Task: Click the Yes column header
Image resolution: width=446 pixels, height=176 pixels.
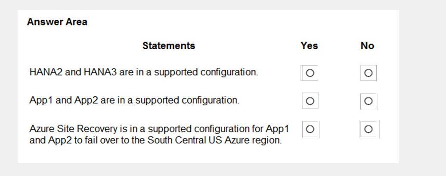Action: [309, 45]
